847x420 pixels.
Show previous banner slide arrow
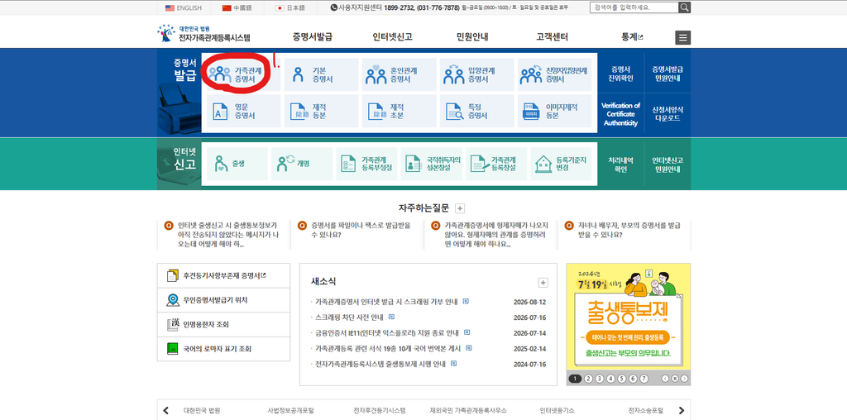(x=666, y=379)
